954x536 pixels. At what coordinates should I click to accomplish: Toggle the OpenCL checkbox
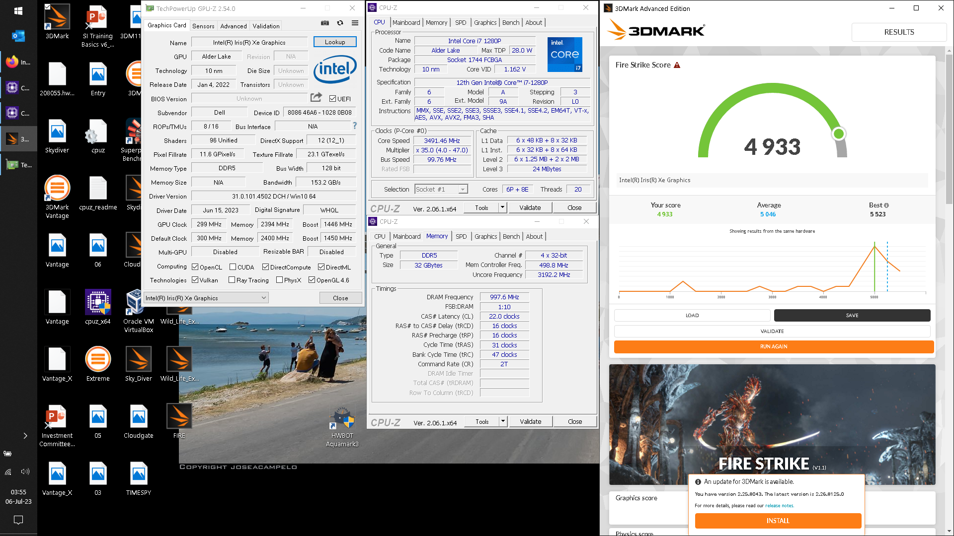click(x=195, y=267)
